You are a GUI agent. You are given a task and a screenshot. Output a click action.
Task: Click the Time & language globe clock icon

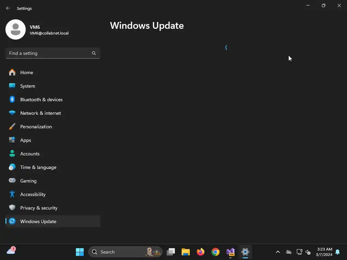[12, 167]
